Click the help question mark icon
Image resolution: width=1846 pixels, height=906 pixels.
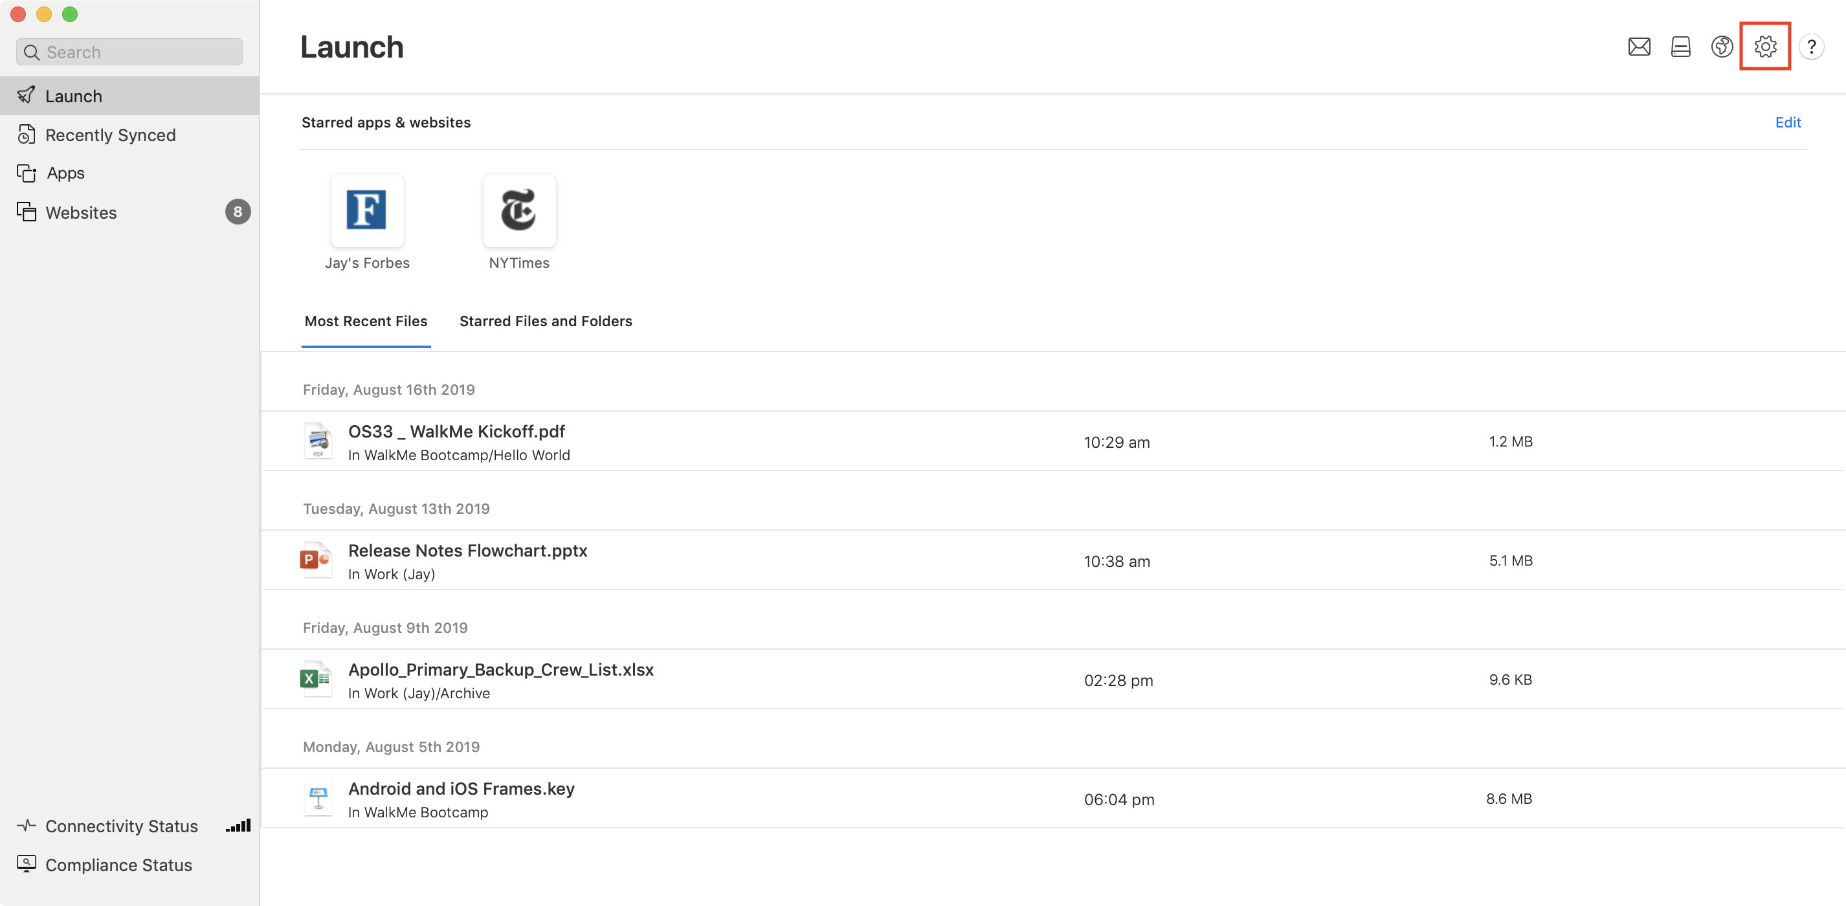coord(1811,47)
